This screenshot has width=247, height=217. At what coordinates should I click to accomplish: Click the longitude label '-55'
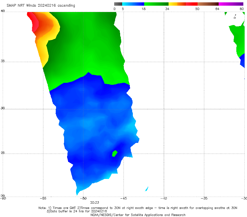(x=43, y=198)
